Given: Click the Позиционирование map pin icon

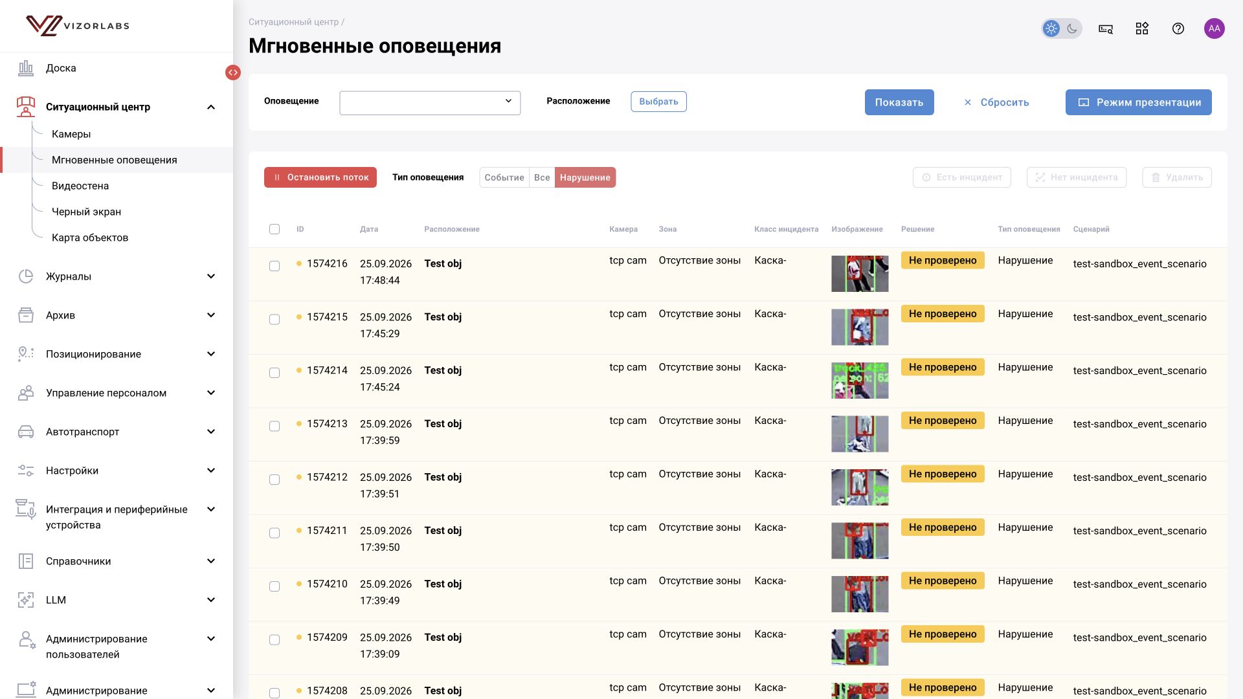Looking at the screenshot, I should (26, 354).
